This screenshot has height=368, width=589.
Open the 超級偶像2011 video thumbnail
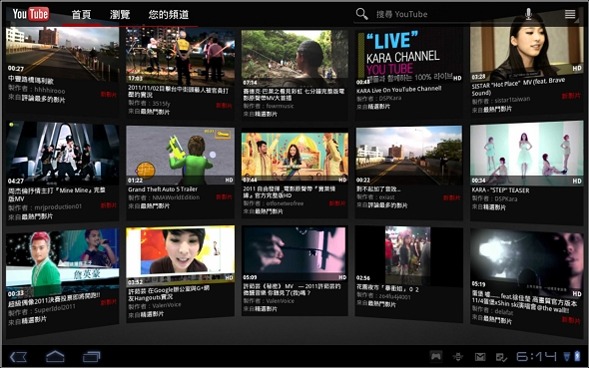pos(62,262)
